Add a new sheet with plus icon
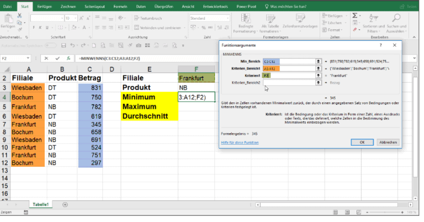The width and height of the screenshot is (424, 222). tap(65, 205)
